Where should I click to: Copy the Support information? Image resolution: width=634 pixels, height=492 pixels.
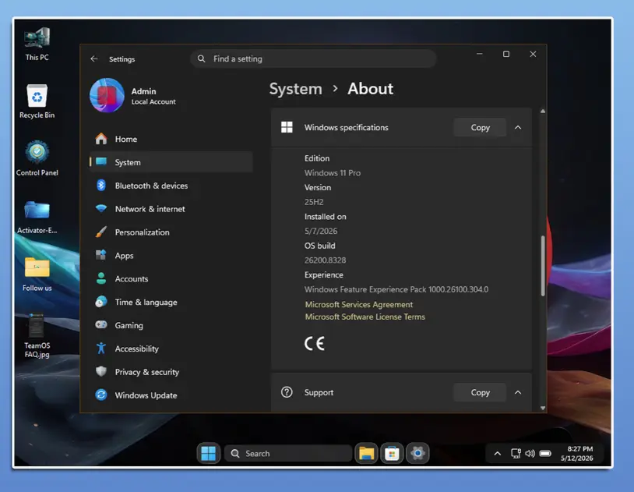[480, 392]
